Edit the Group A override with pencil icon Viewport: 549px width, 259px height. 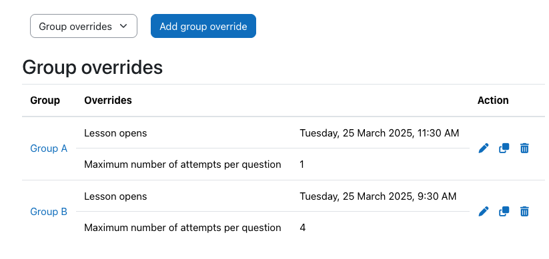pos(484,148)
